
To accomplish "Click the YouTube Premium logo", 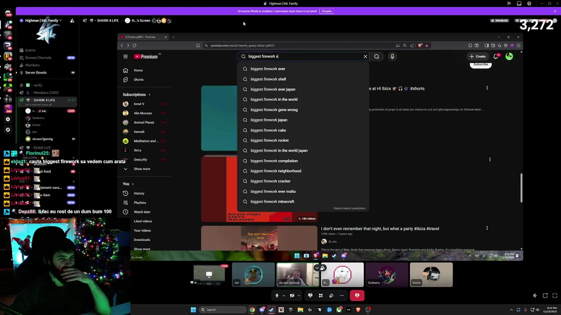I will pyautogui.click(x=146, y=56).
